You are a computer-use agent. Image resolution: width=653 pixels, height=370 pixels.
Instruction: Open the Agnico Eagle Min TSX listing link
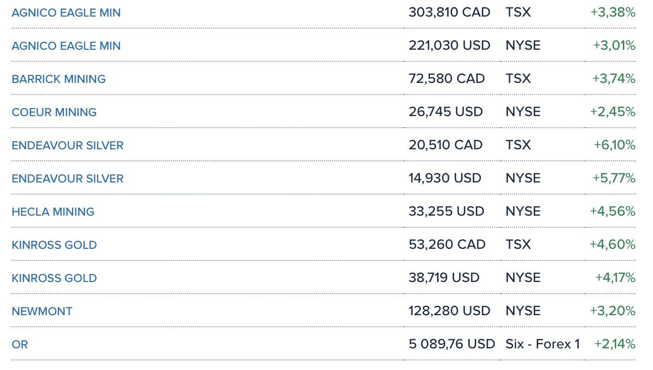coord(66,13)
